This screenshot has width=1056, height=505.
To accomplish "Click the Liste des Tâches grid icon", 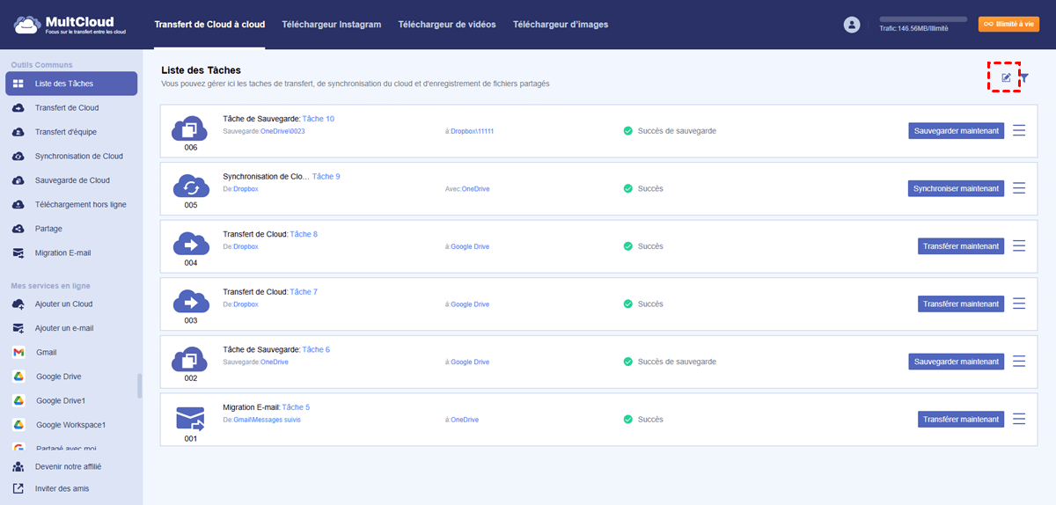I will [x=18, y=84].
